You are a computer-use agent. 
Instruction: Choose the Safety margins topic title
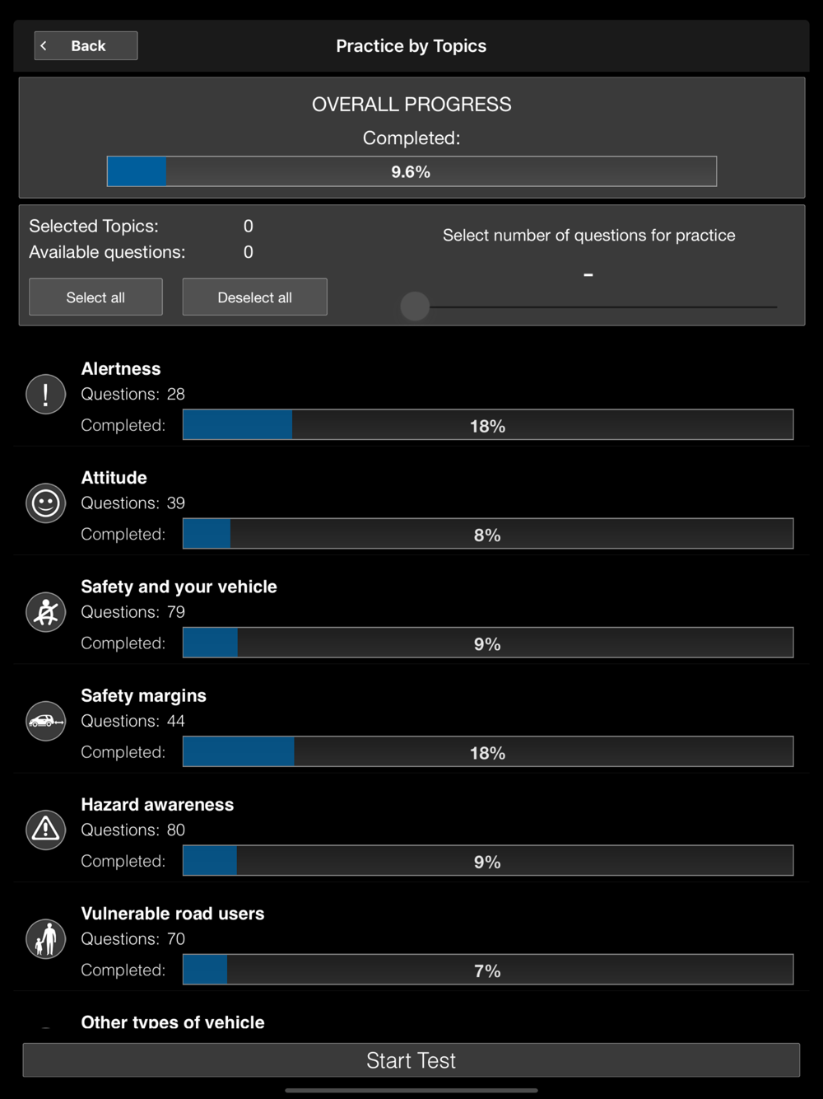coord(143,696)
